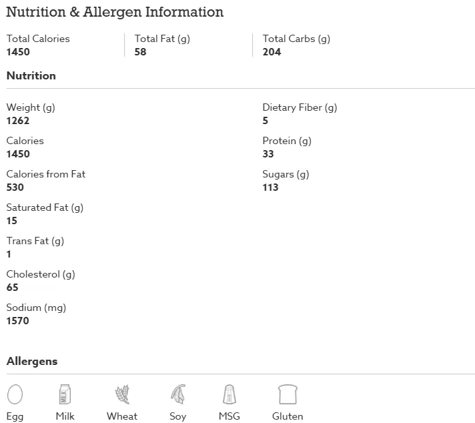The image size is (475, 423).
Task: Click the Gluten bread slice icon
Action: 288,394
